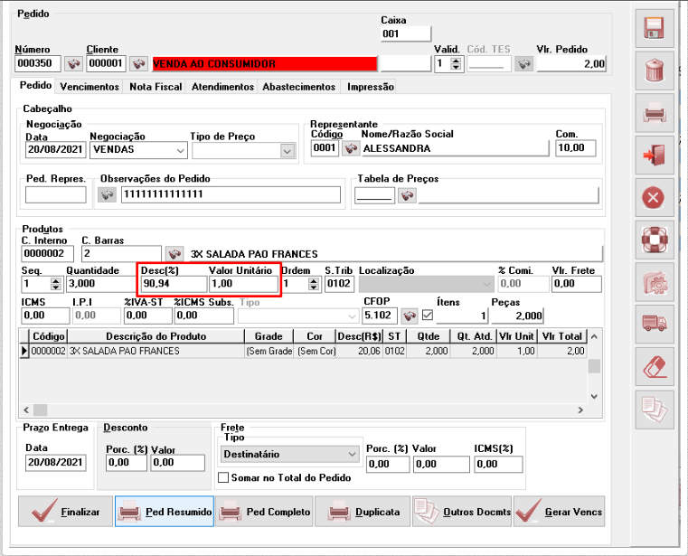Click the Com. field showing 10,00
The width and height of the screenshot is (688, 556).
[575, 148]
